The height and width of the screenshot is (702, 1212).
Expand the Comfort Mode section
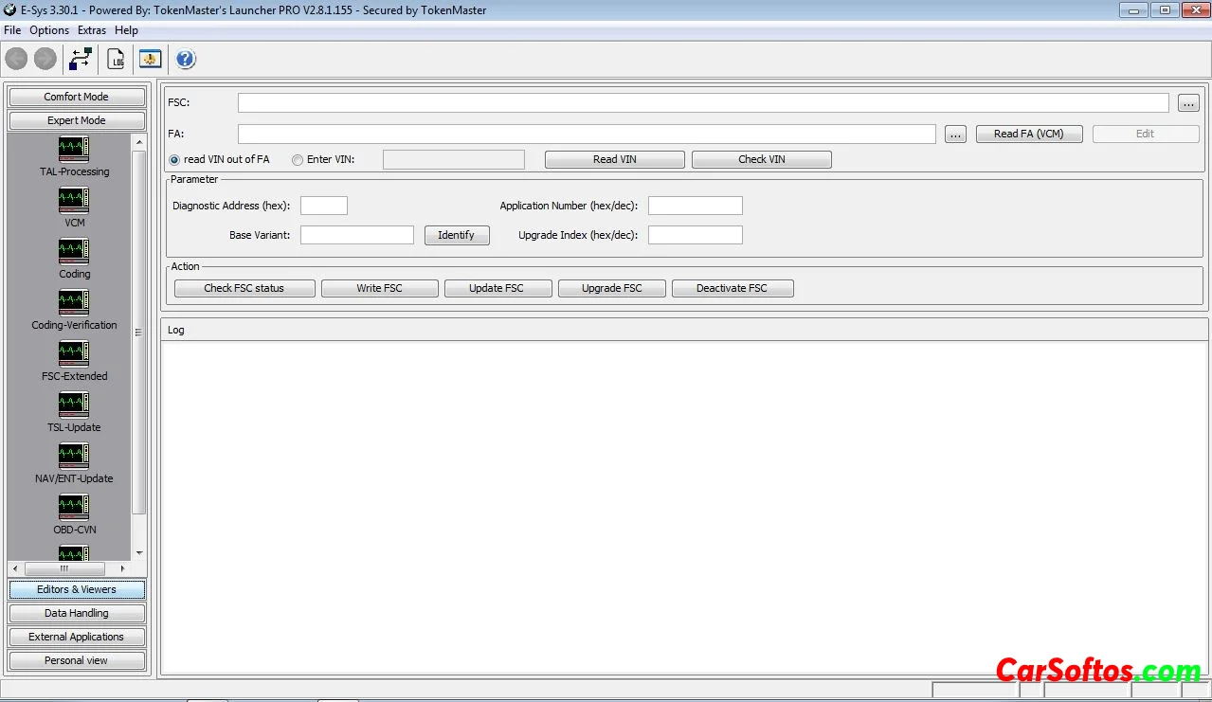coord(77,97)
